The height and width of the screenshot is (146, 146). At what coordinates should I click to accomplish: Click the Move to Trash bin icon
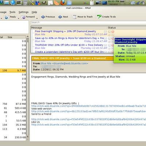74,17
